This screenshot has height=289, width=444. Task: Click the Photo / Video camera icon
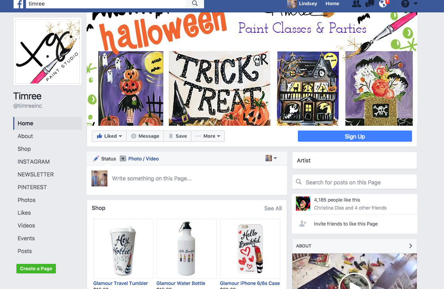pos(123,158)
